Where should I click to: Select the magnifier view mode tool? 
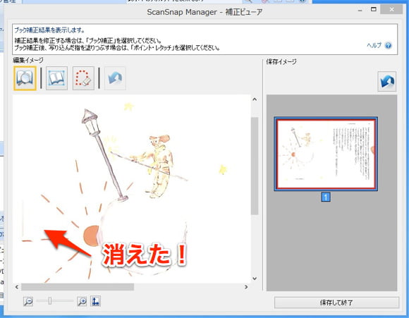tap(25, 78)
